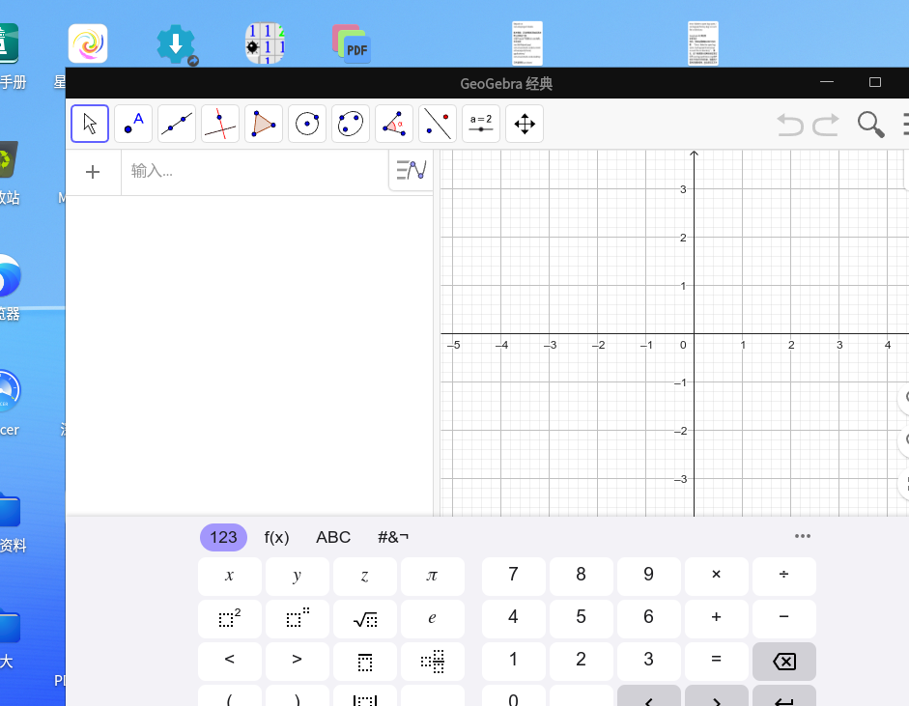Select the Point tool
909x706 pixels.
(x=133, y=124)
